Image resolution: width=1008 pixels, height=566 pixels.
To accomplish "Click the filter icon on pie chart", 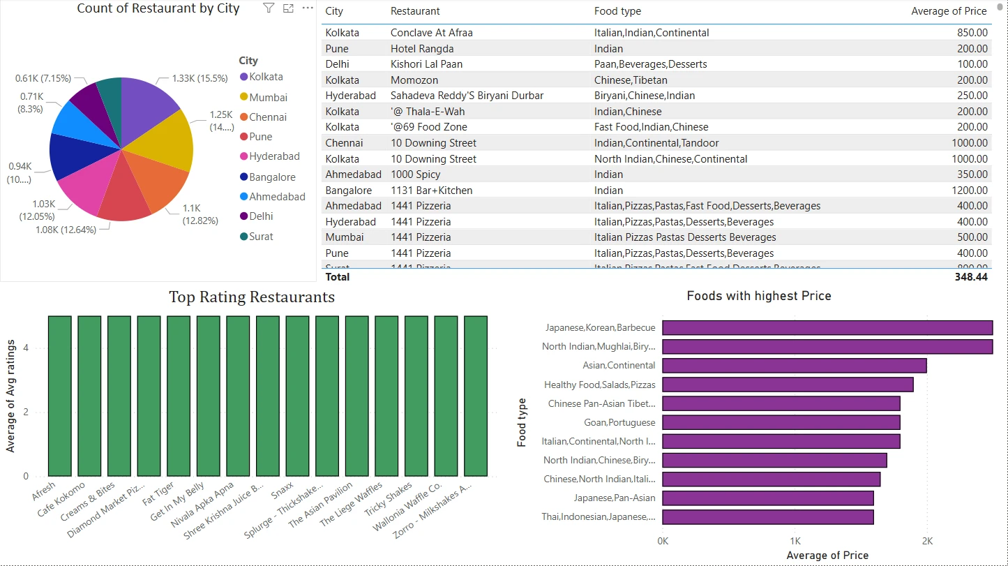I will (x=269, y=8).
